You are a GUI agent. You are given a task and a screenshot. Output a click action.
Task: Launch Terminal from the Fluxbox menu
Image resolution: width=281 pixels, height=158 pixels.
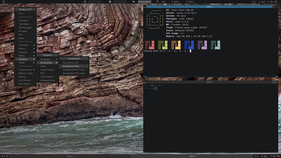point(25,21)
